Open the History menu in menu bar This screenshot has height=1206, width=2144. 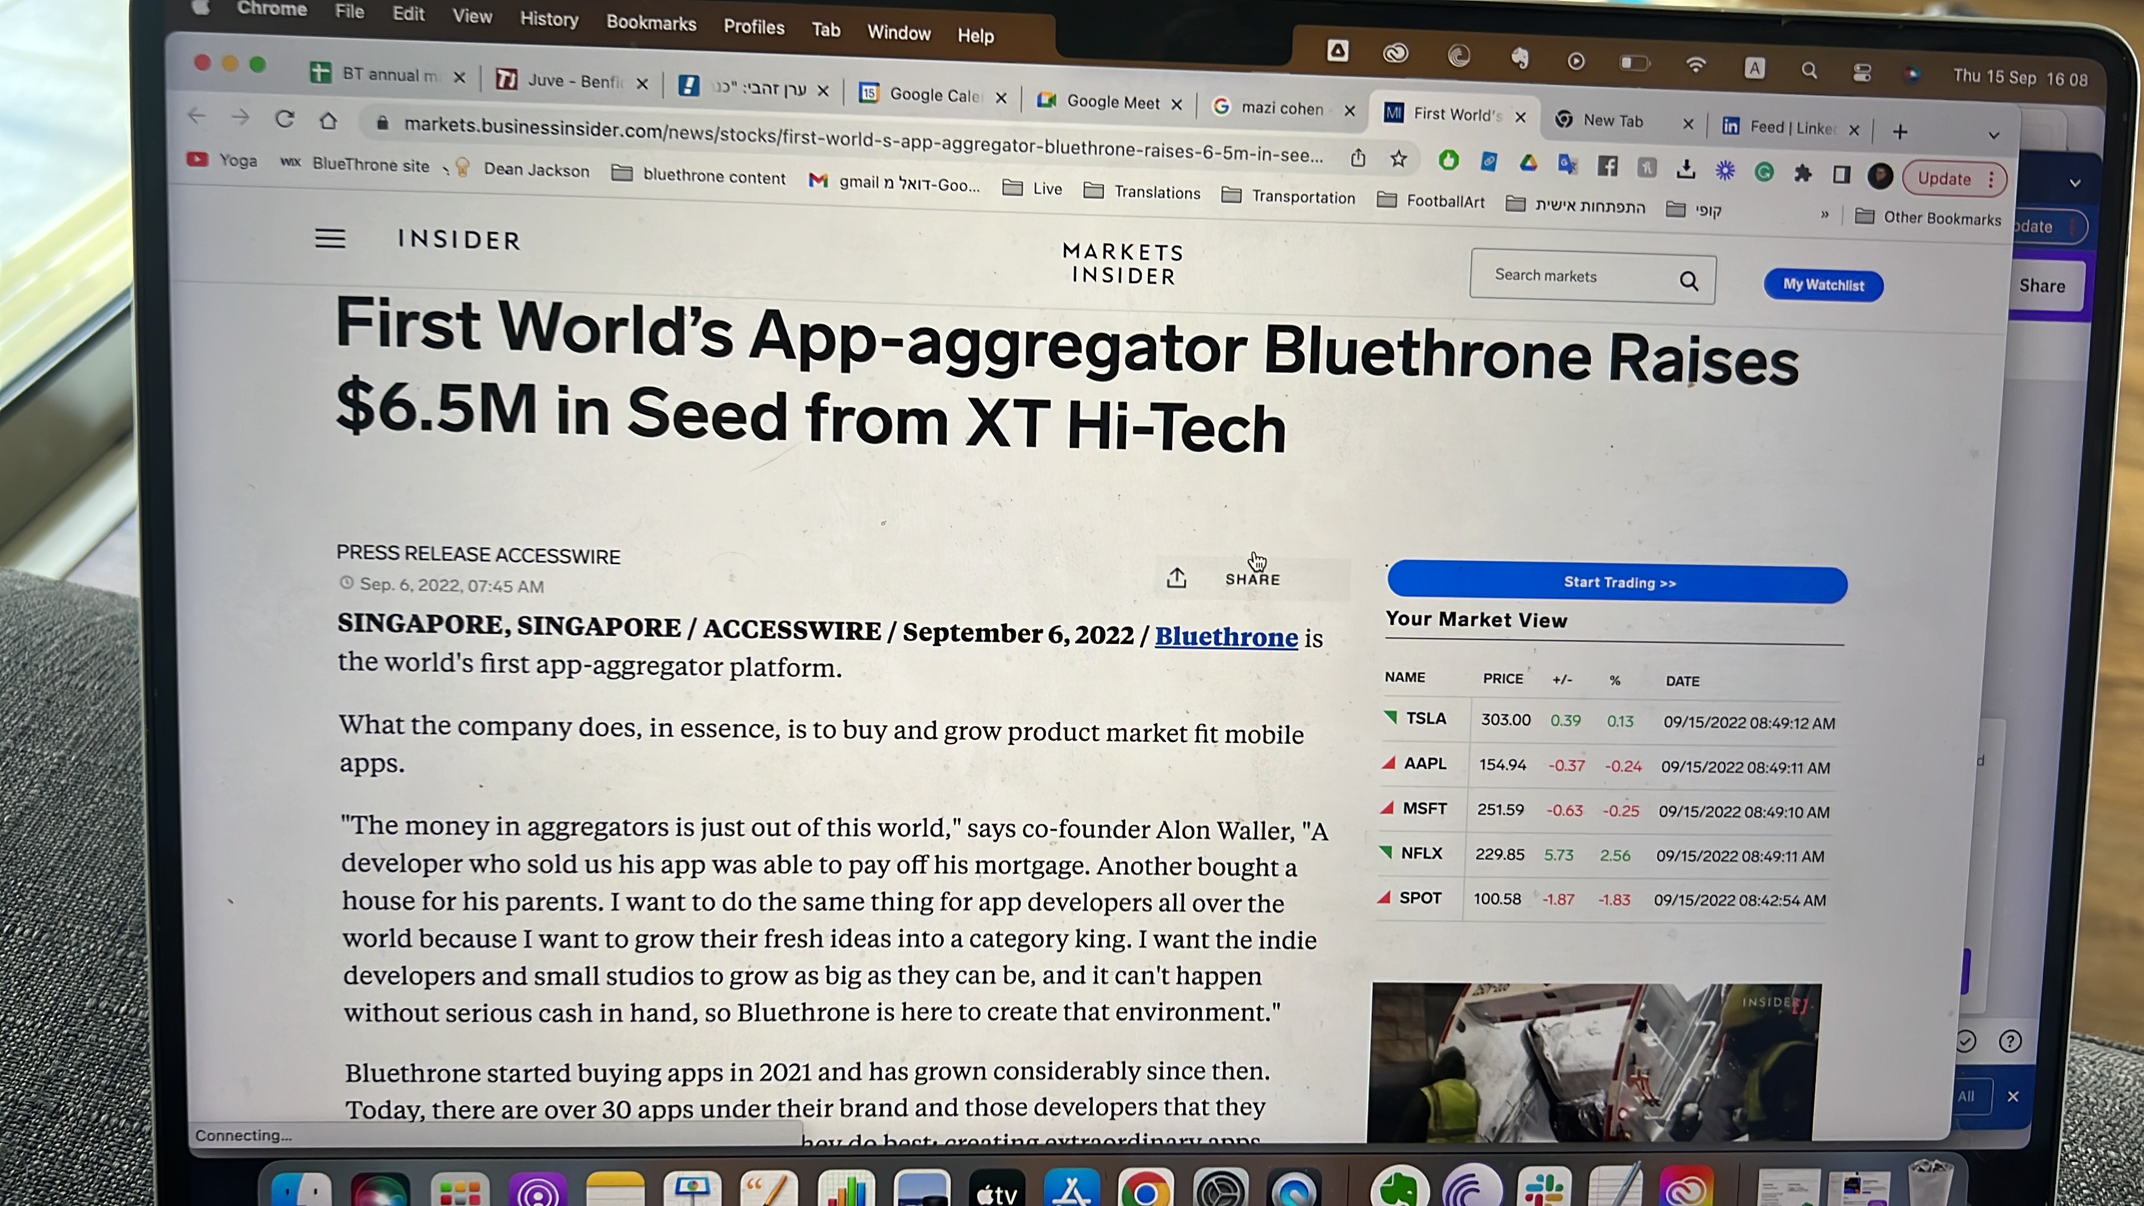[548, 19]
